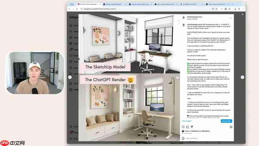Click the browser forward arrow
Viewport: 259px width, 146px height.
coord(73,9)
